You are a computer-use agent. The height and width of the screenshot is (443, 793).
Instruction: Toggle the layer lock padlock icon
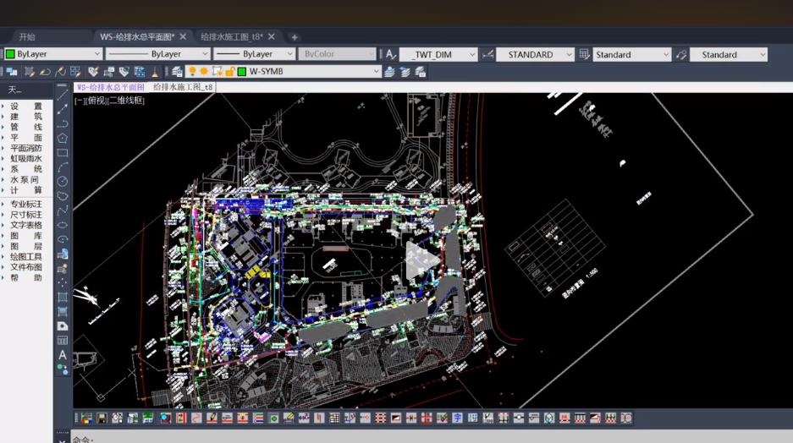229,72
